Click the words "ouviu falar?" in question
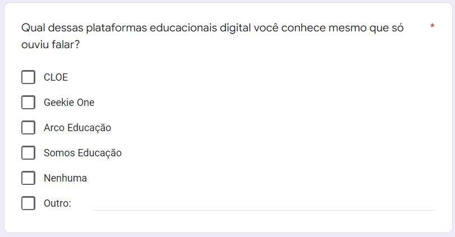Image resolution: width=455 pixels, height=237 pixels. [50, 44]
